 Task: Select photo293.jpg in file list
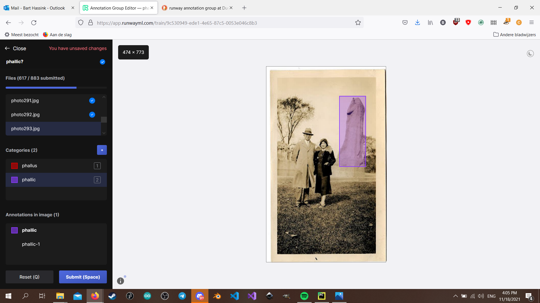tap(53, 128)
